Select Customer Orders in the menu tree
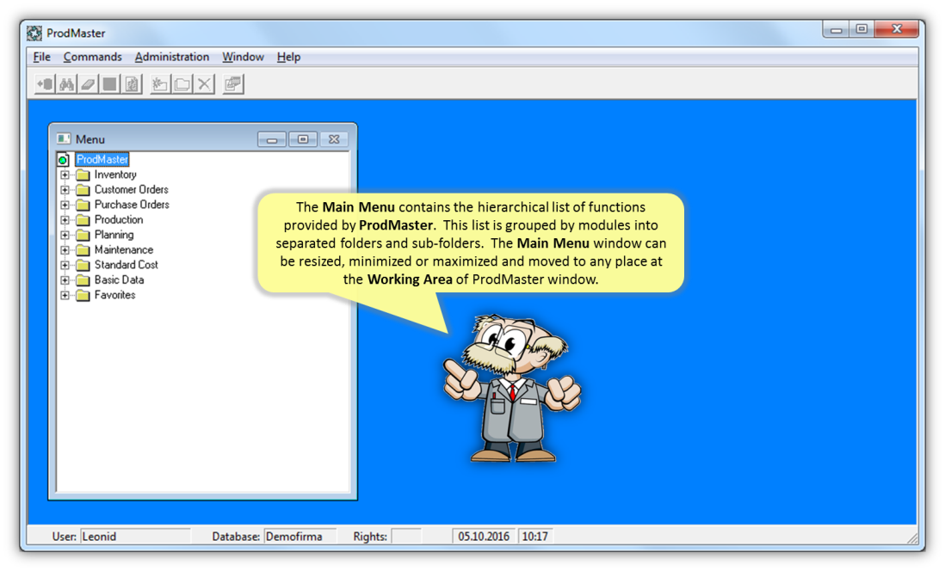The height and width of the screenshot is (571, 945). tap(132, 190)
